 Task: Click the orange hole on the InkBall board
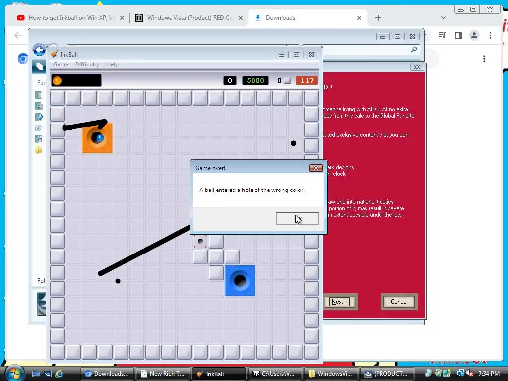(x=97, y=138)
